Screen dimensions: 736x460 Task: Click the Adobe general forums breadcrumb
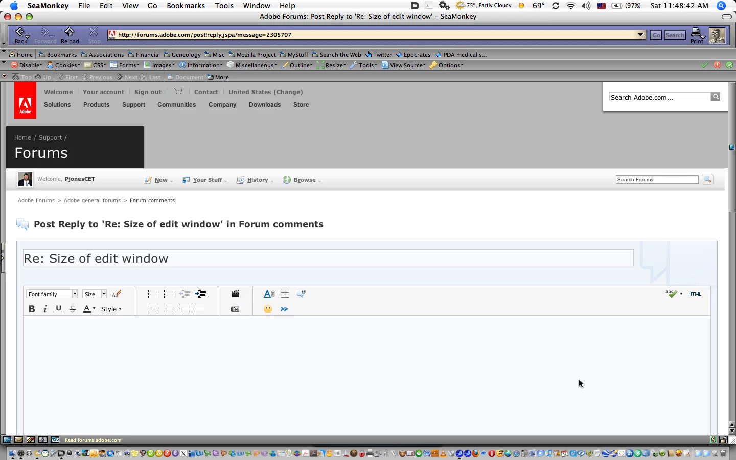point(92,200)
